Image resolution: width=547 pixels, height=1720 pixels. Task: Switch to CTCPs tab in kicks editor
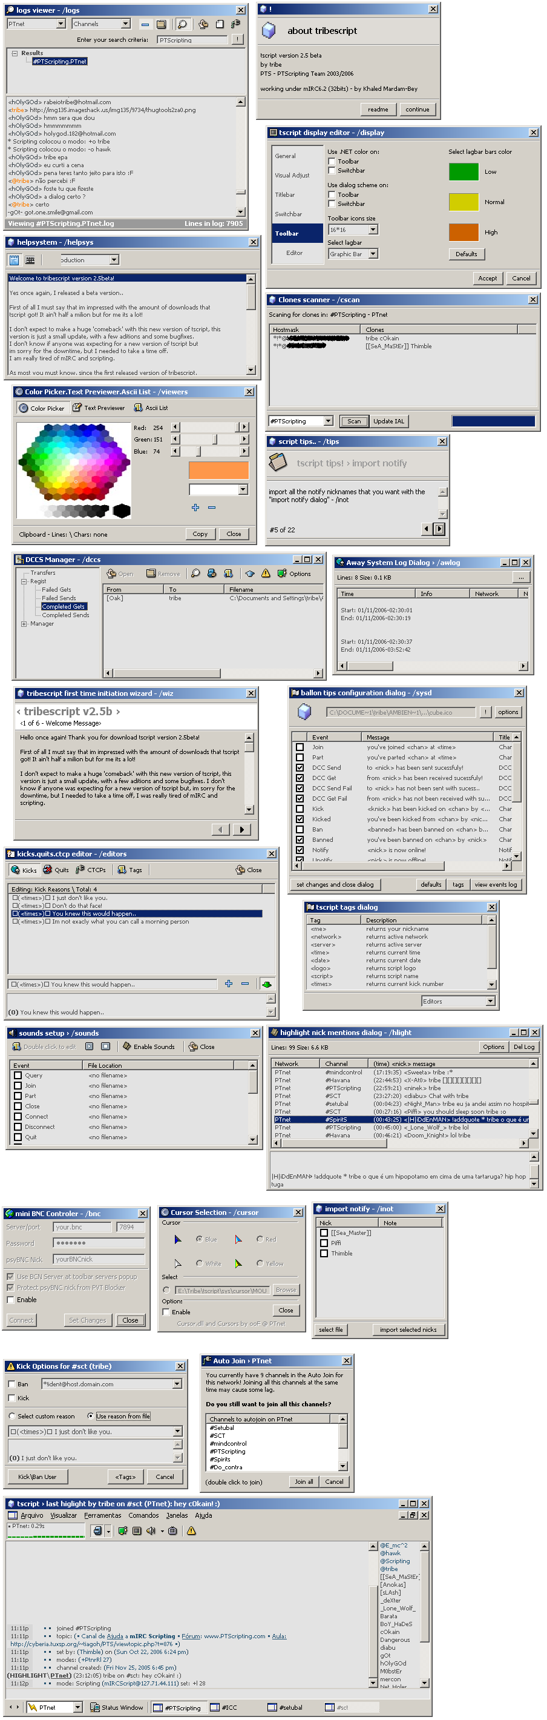pos(91,869)
